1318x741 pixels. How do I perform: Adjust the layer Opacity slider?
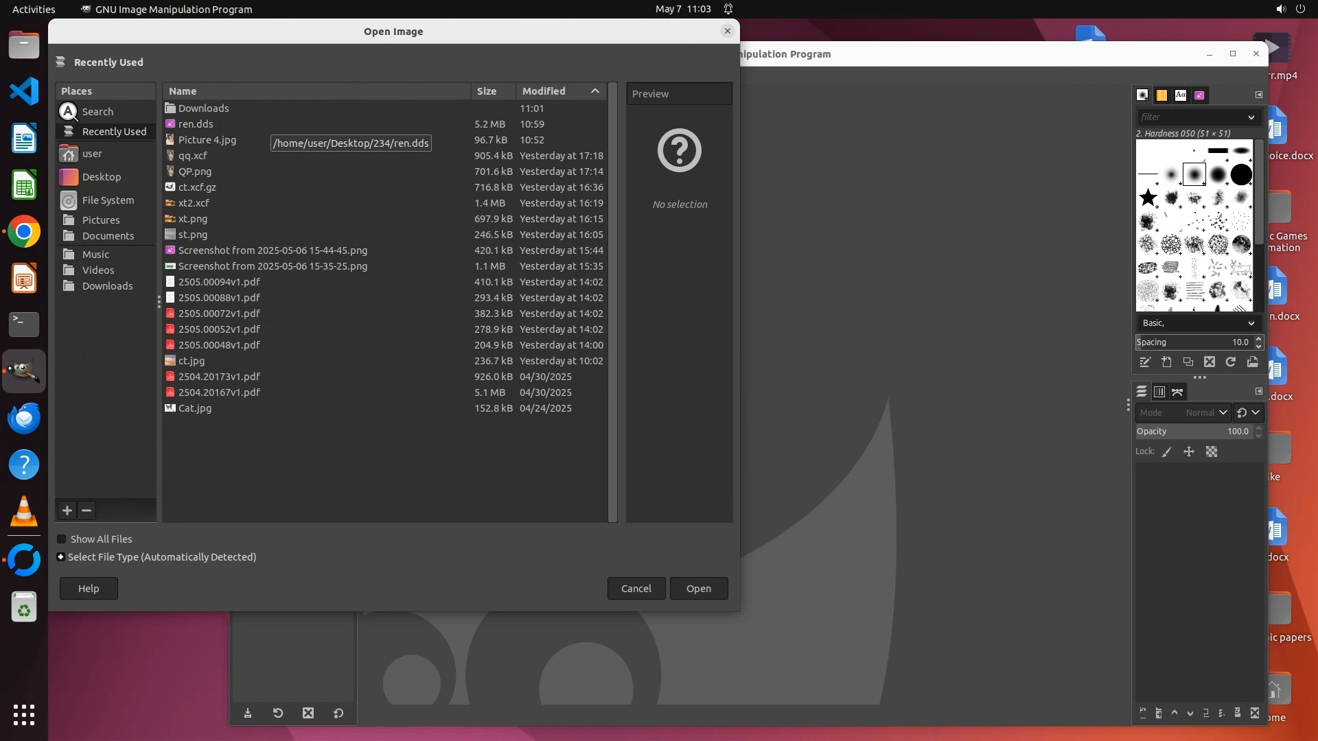click(1193, 432)
